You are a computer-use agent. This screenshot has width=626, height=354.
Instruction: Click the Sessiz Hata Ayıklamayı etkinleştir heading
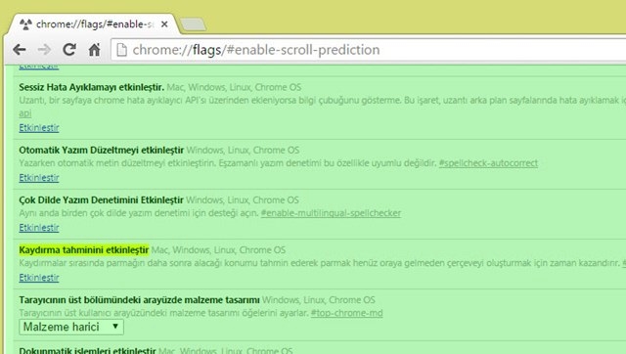pyautogui.click(x=91, y=87)
